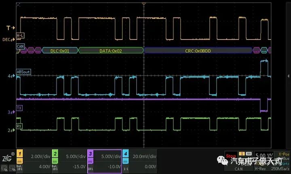Image resolution: width=291 pixels, height=174 pixels.
Task: Click channel 4 ground level marker
Action: [x=11, y=76]
